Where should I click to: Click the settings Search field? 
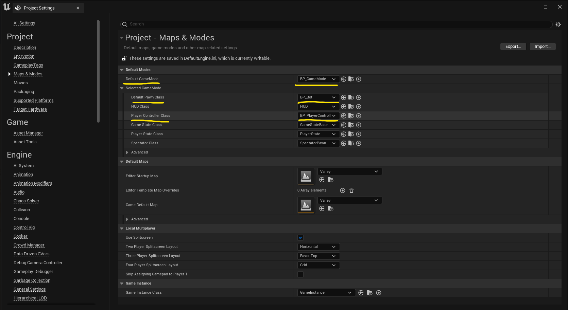pos(337,24)
